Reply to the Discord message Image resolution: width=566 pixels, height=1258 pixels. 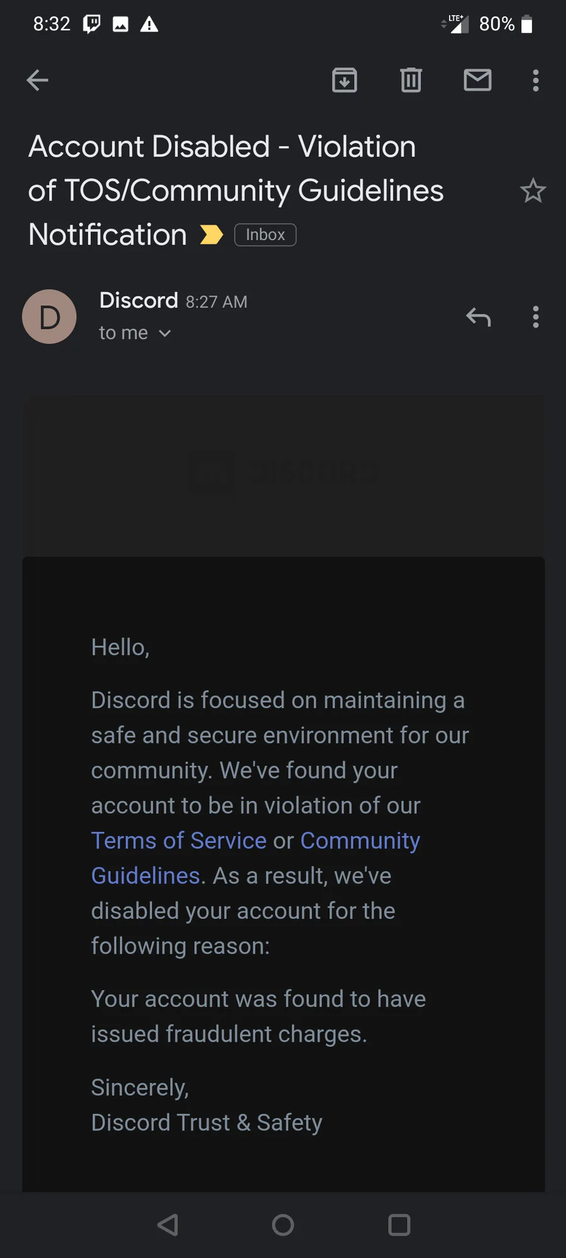pos(478,317)
